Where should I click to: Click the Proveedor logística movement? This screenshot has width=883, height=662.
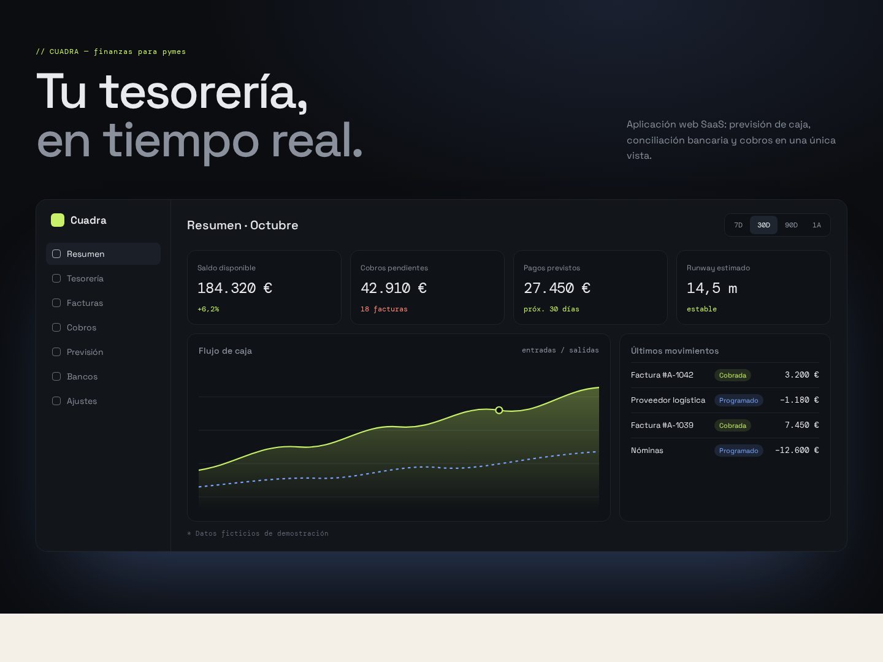point(668,400)
